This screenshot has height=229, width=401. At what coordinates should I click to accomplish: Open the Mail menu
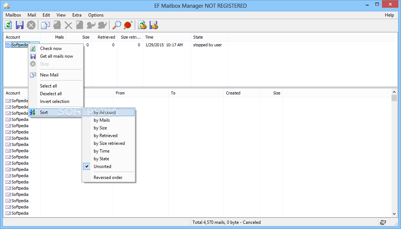[32, 15]
